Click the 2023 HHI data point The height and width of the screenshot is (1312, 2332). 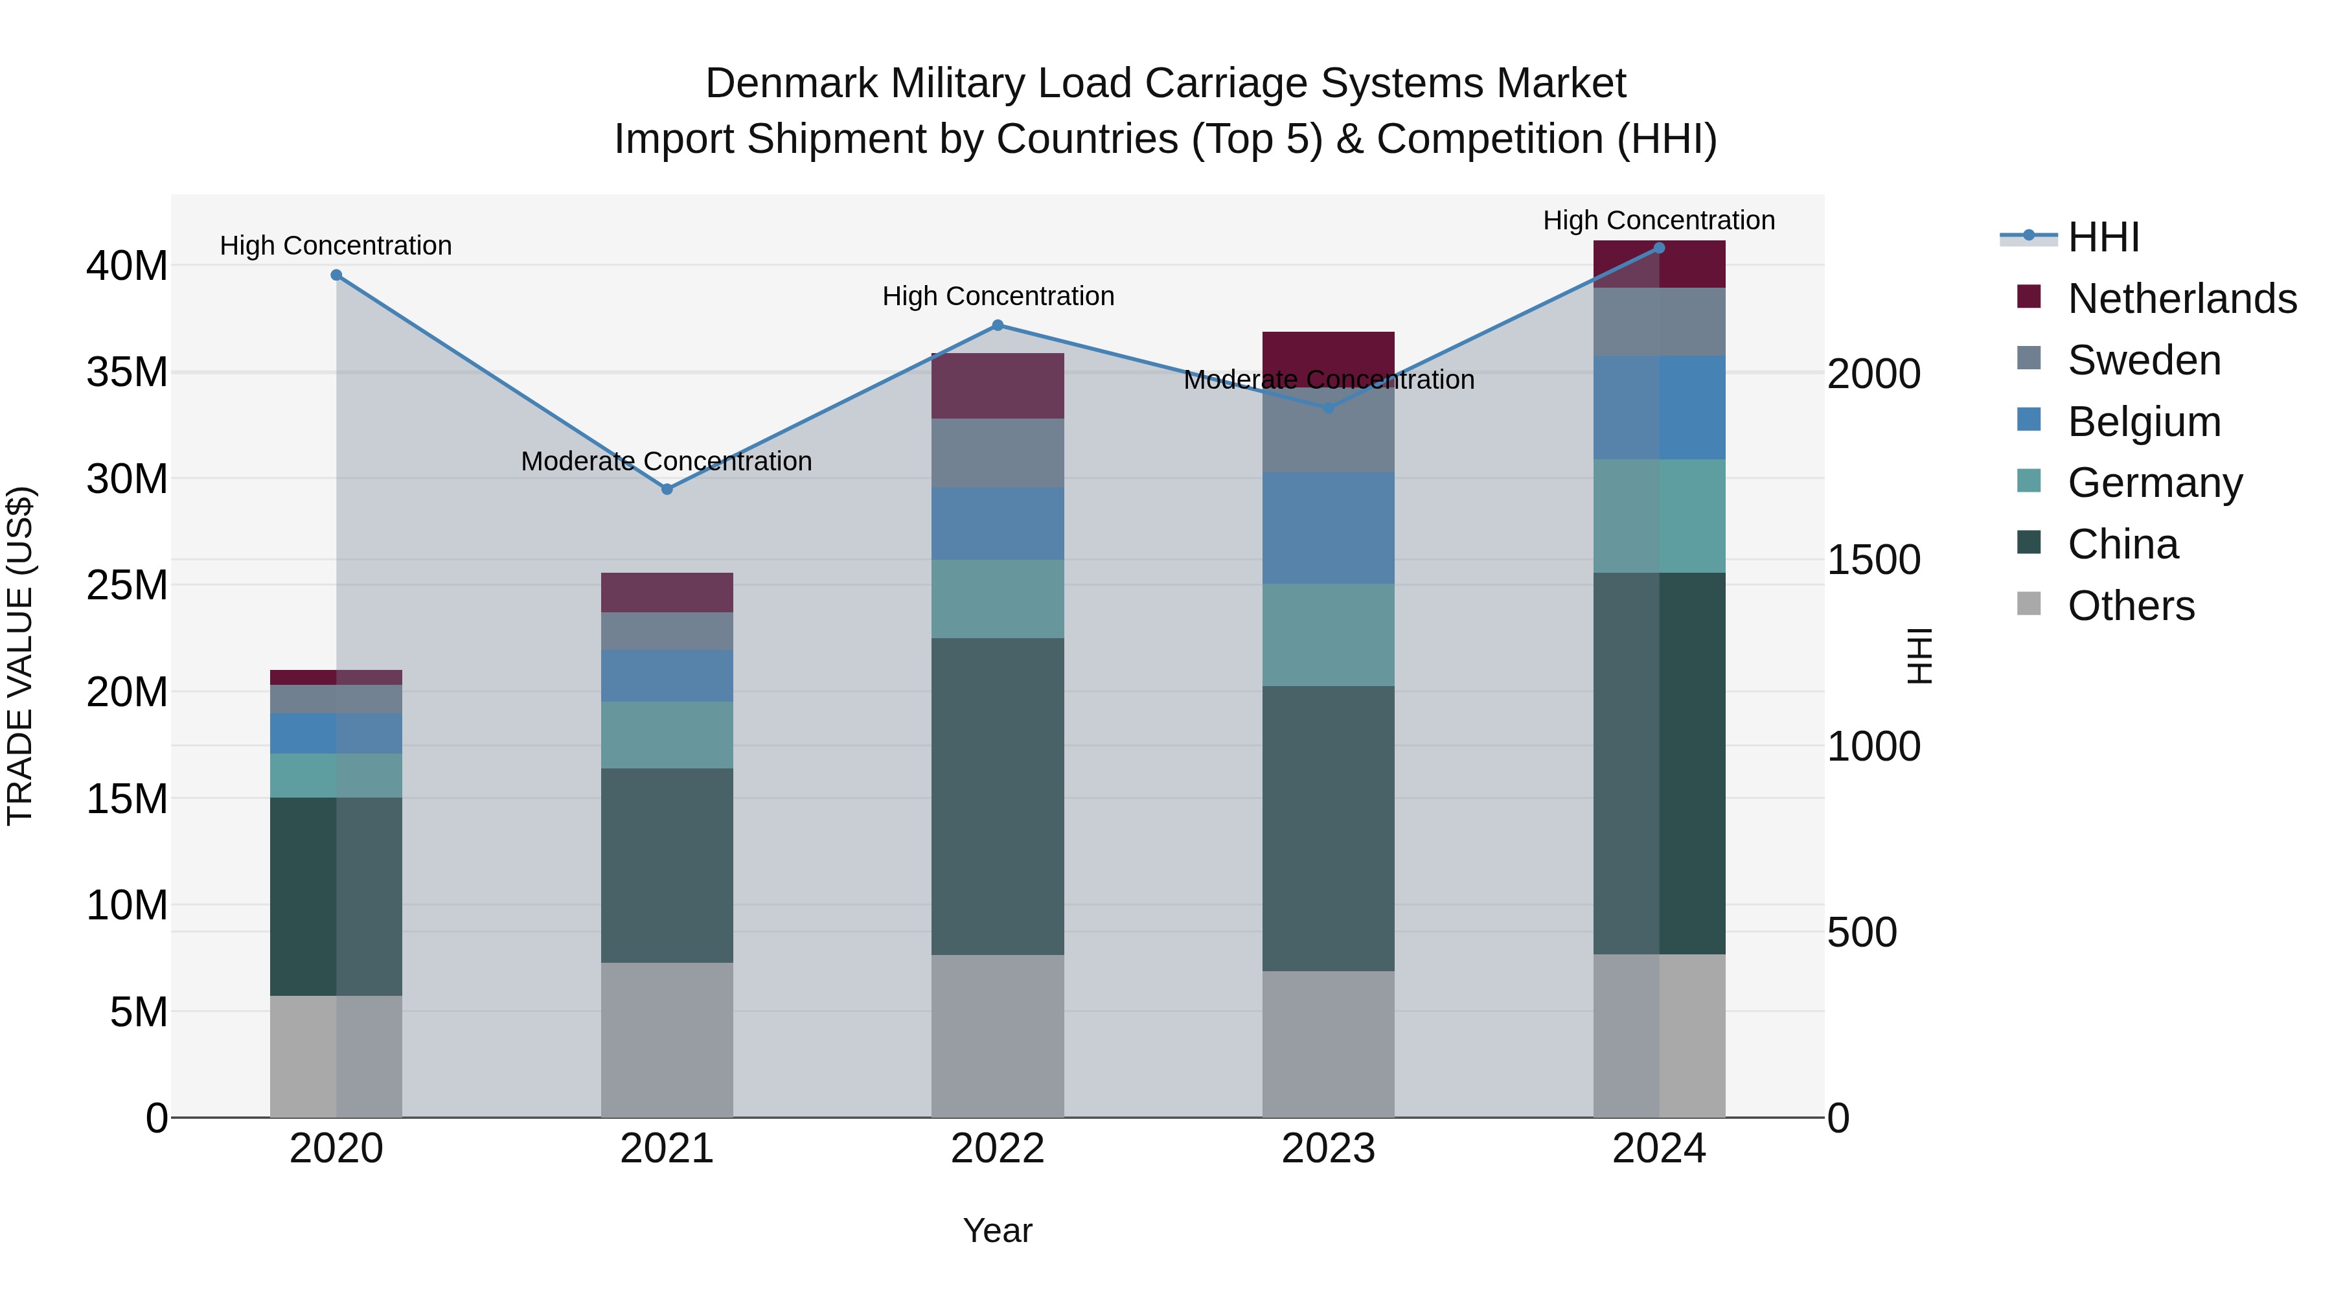coord(1329,408)
